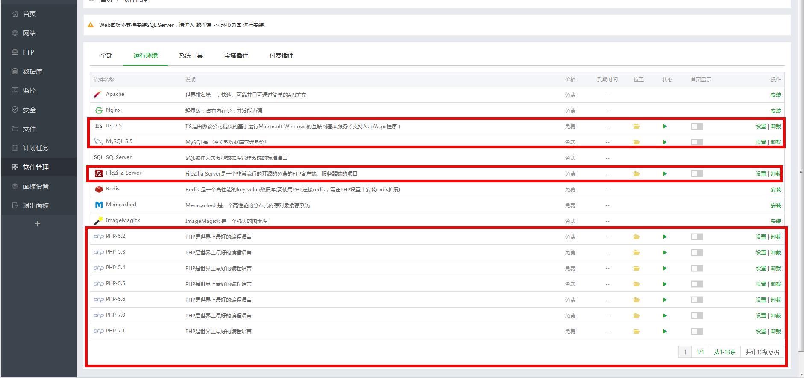
Task: Open folder location for IIS_7.5
Action: tap(637, 127)
